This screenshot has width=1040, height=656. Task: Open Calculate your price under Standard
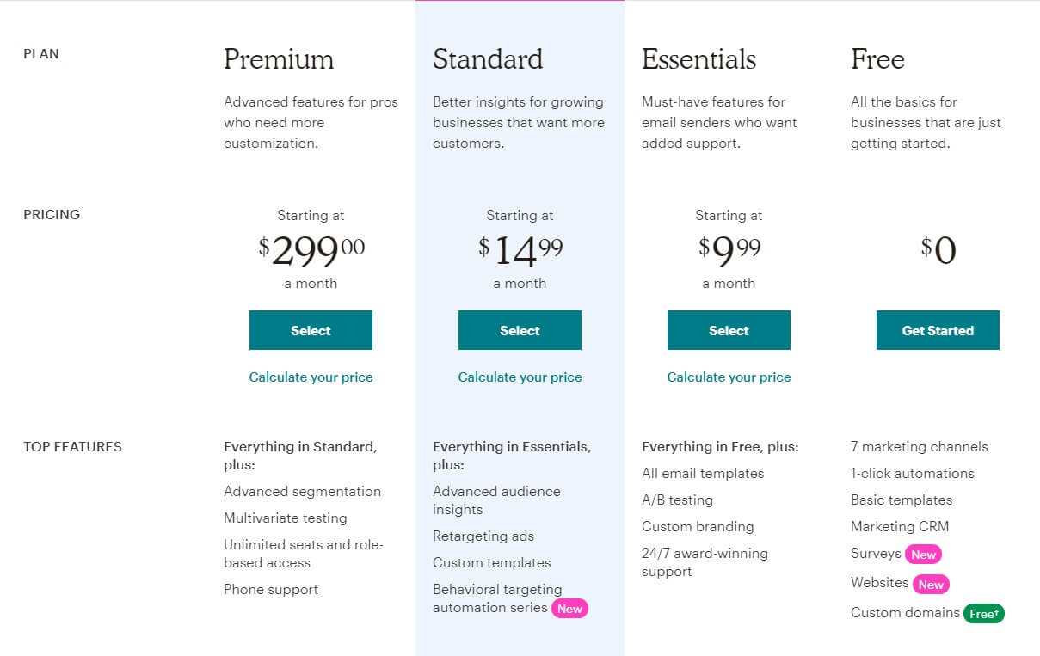(520, 377)
